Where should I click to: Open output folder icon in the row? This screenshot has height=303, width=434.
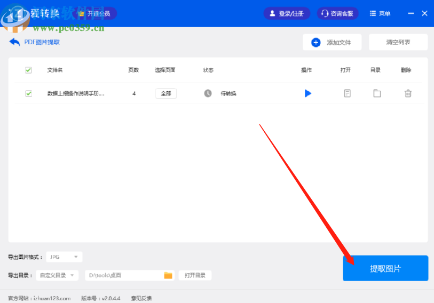coord(377,93)
